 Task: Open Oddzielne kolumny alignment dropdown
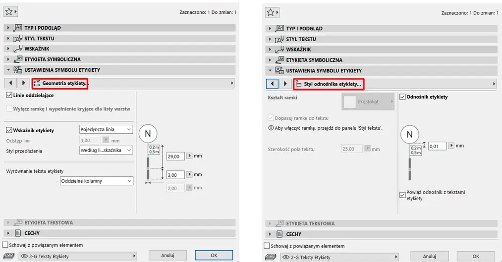tap(96, 181)
